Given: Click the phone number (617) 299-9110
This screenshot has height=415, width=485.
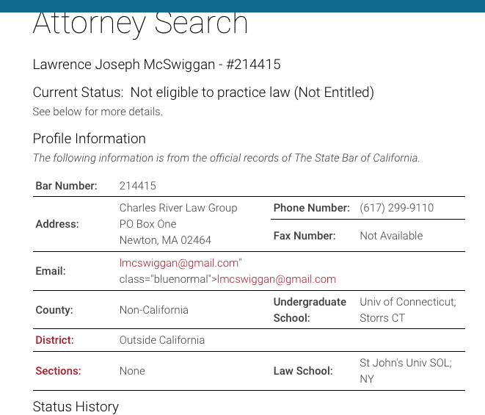Looking at the screenshot, I should click(x=396, y=208).
